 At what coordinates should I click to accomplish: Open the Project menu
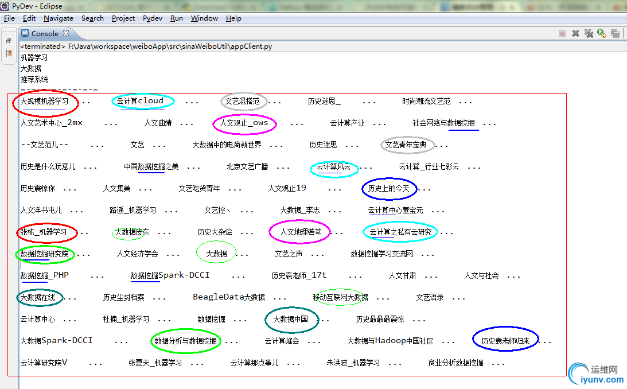(123, 18)
